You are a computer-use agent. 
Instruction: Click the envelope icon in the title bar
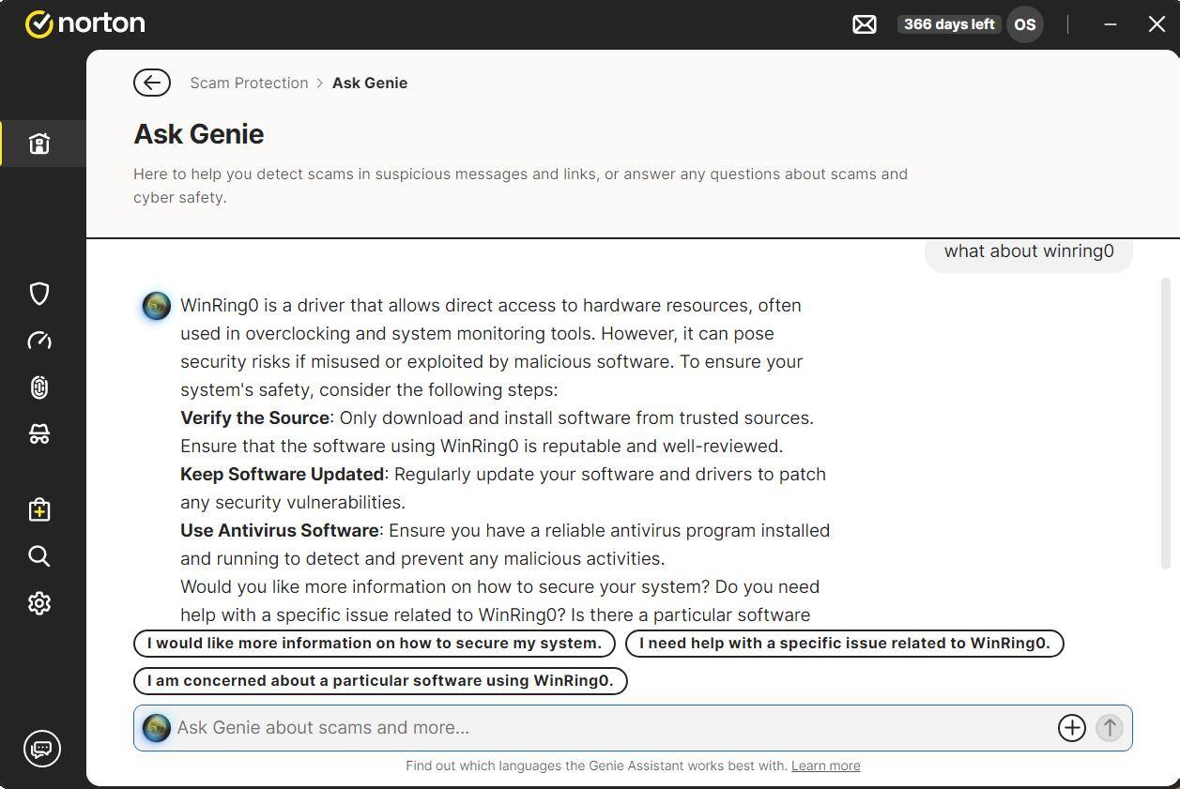point(864,23)
